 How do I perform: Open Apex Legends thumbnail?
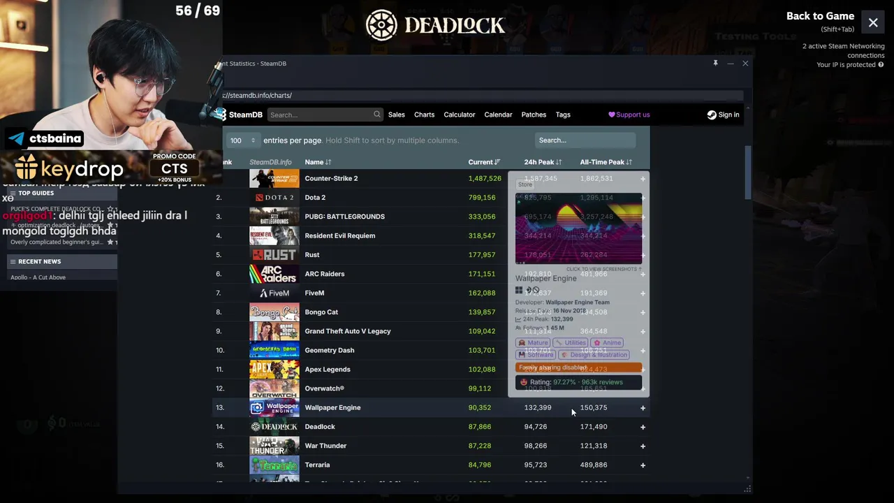pos(274,370)
